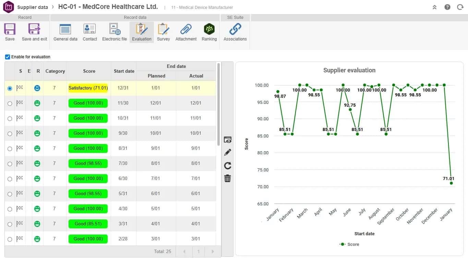468x263 pixels.
Task: Toggle Enable for evaluation checkbox
Action: [x=8, y=57]
